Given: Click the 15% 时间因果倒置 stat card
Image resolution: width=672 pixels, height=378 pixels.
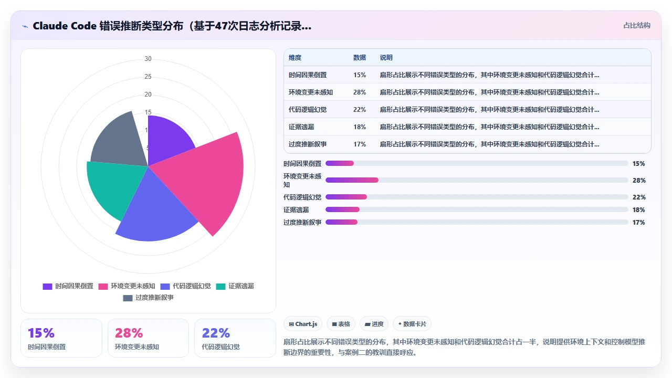Looking at the screenshot, I should 61,338.
